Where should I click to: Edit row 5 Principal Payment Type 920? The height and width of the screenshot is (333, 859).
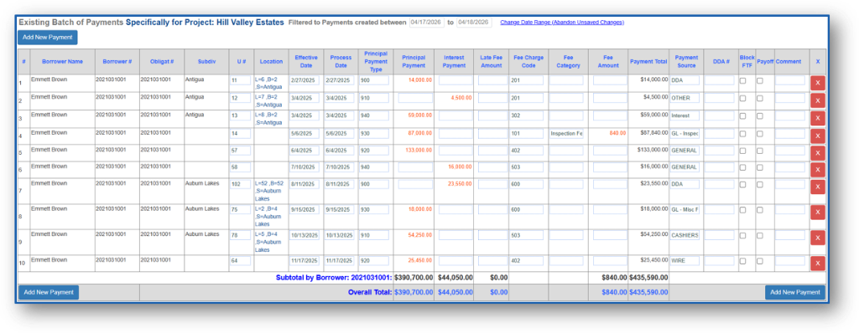pos(374,151)
